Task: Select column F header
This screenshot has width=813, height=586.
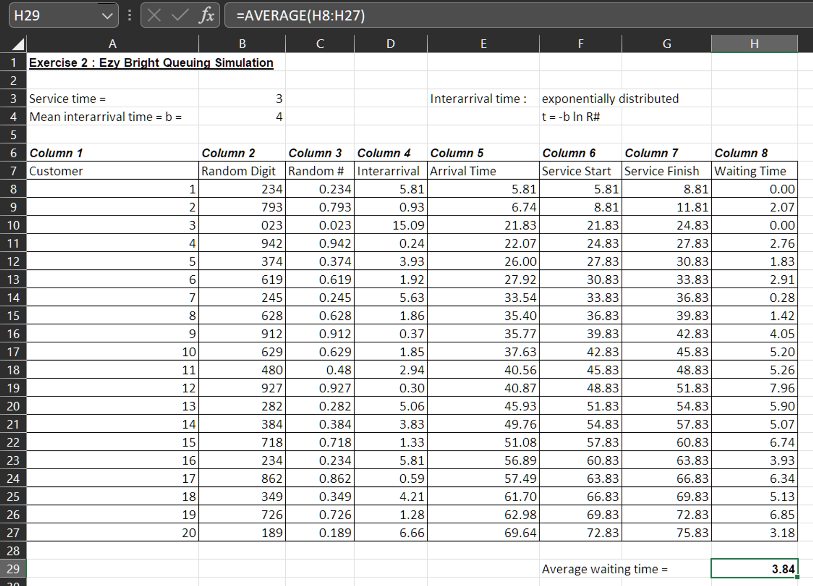Action: [x=580, y=44]
